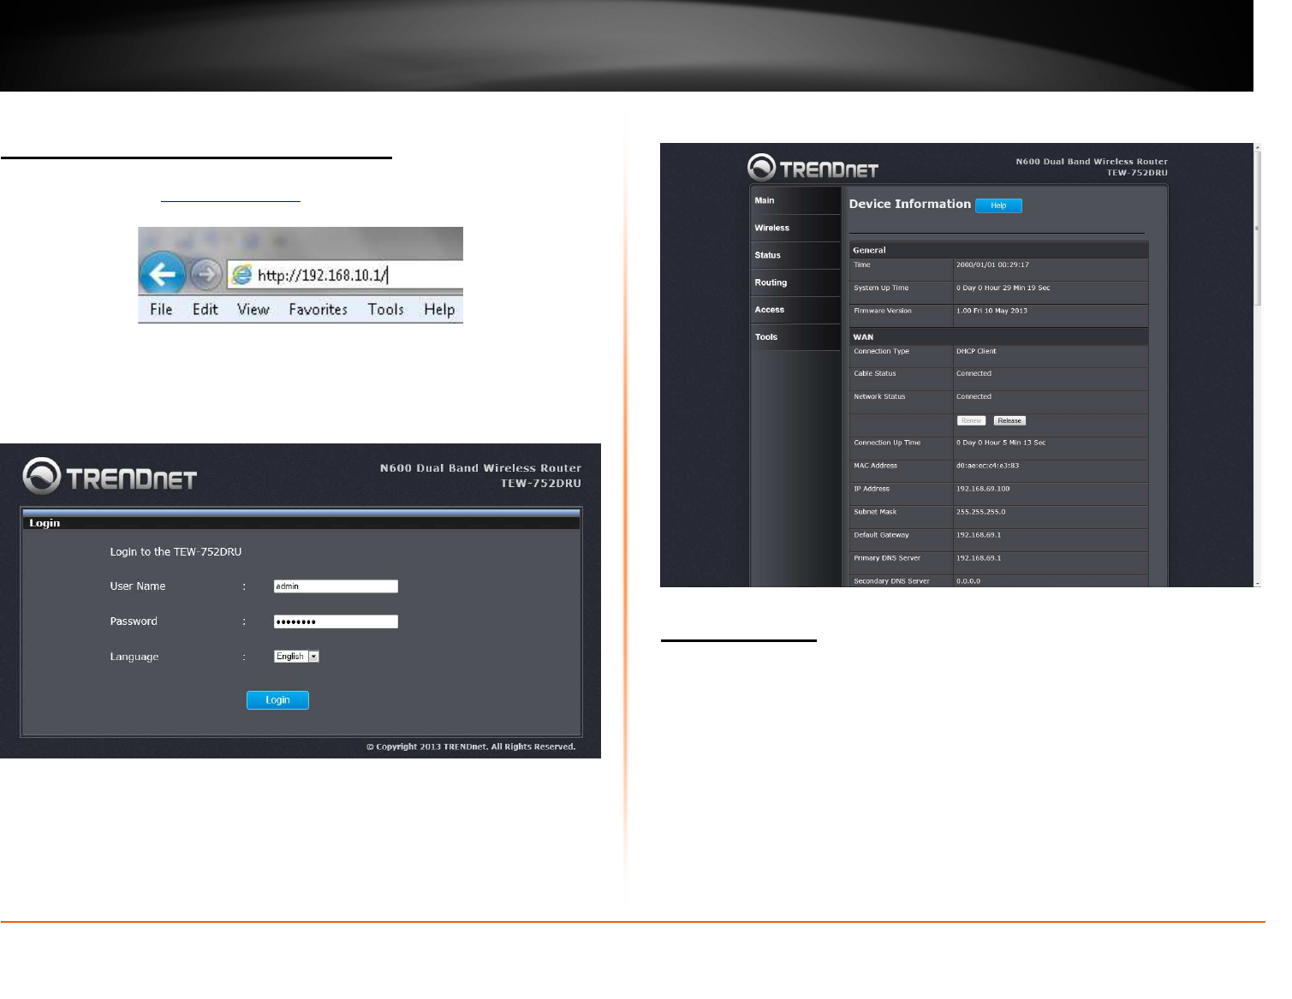Open the Edit menu

205,309
